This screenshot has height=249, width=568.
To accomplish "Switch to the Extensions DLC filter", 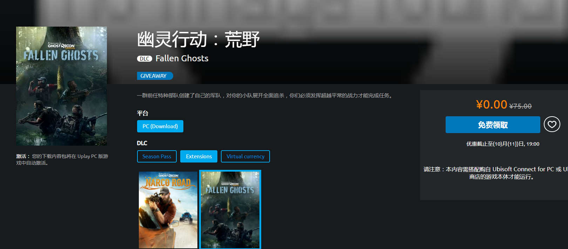I will (199, 157).
